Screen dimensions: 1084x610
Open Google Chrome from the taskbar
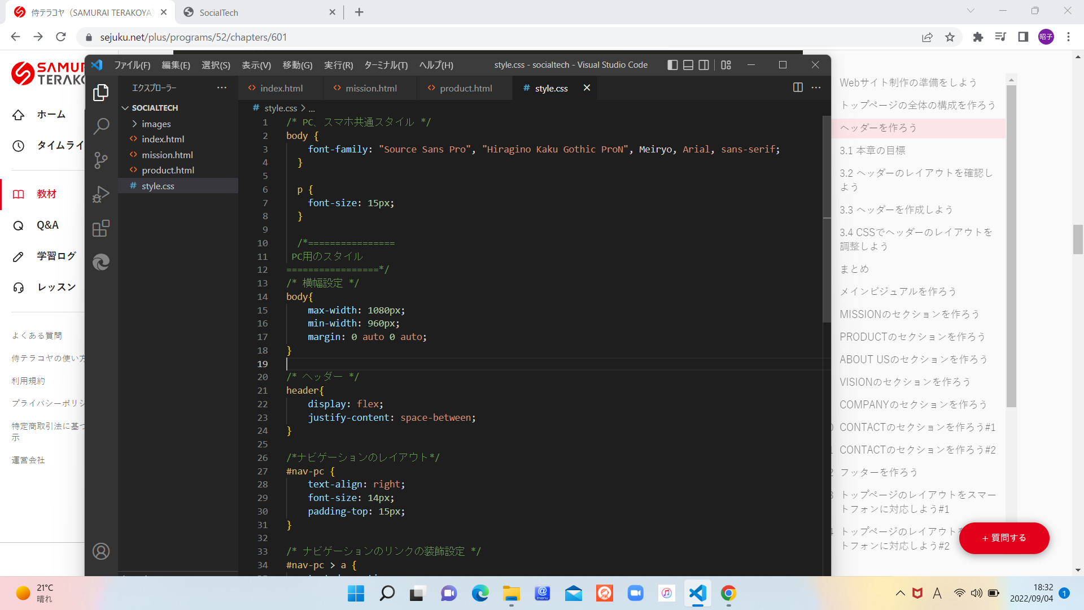[728, 593]
